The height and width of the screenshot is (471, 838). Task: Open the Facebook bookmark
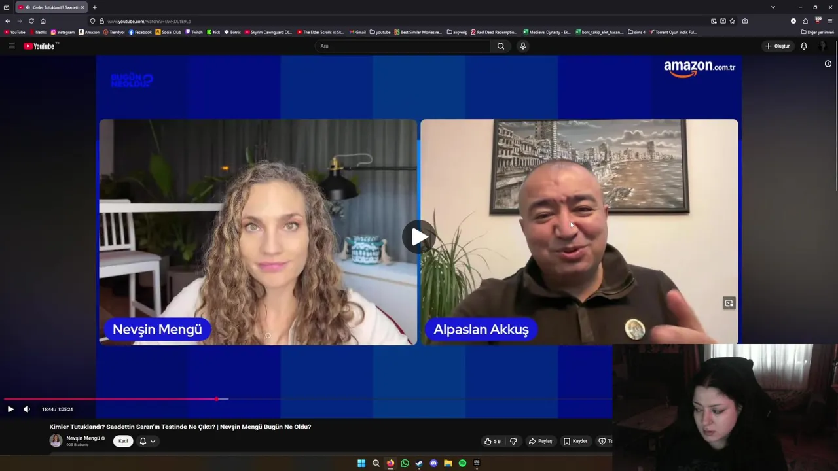[x=140, y=32]
